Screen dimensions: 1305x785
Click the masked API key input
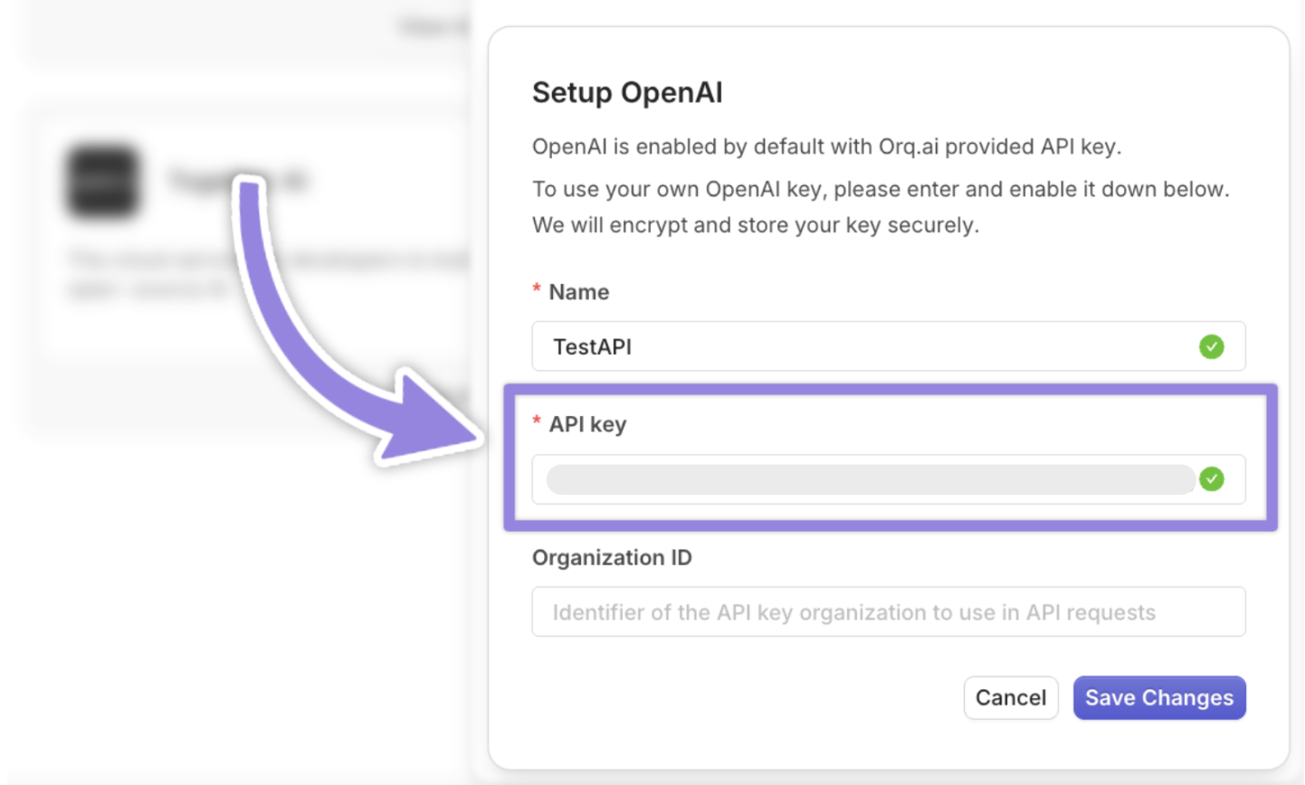point(814,479)
